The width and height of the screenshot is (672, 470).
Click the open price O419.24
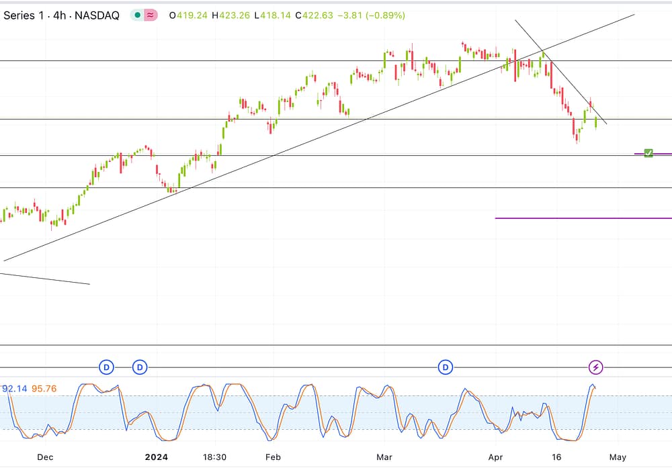click(x=188, y=15)
